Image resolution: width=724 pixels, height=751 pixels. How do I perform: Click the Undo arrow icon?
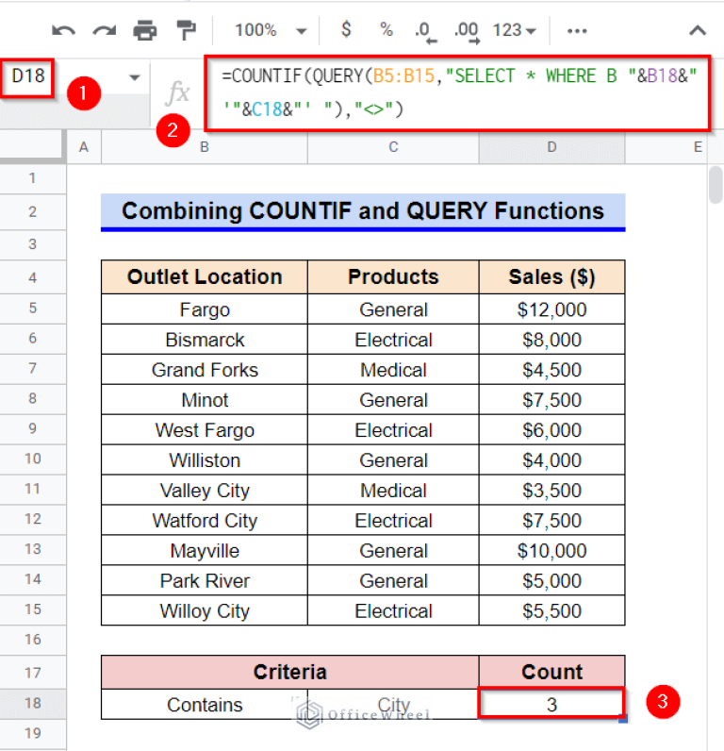[x=63, y=30]
